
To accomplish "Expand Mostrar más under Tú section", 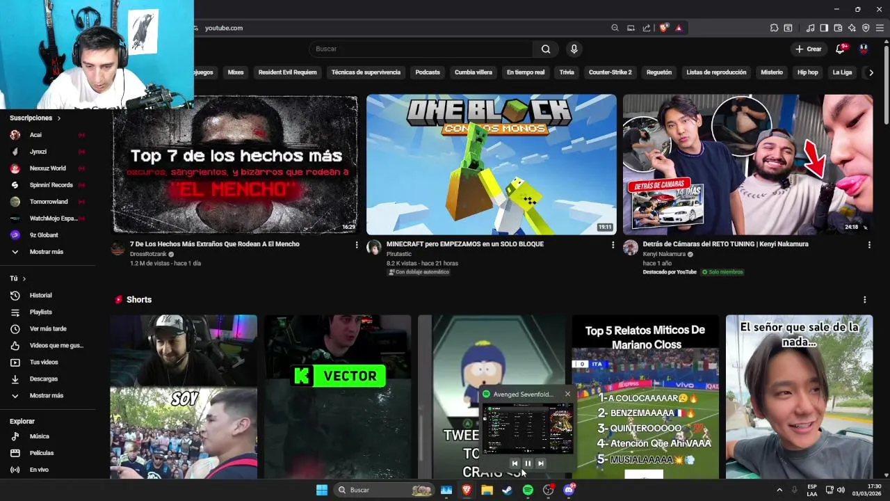I will [47, 396].
